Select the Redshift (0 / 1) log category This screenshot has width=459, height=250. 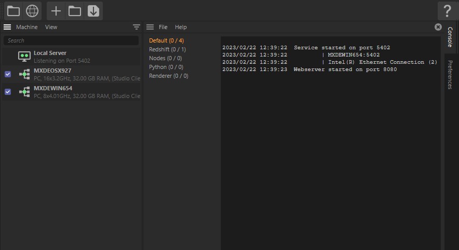click(167, 49)
